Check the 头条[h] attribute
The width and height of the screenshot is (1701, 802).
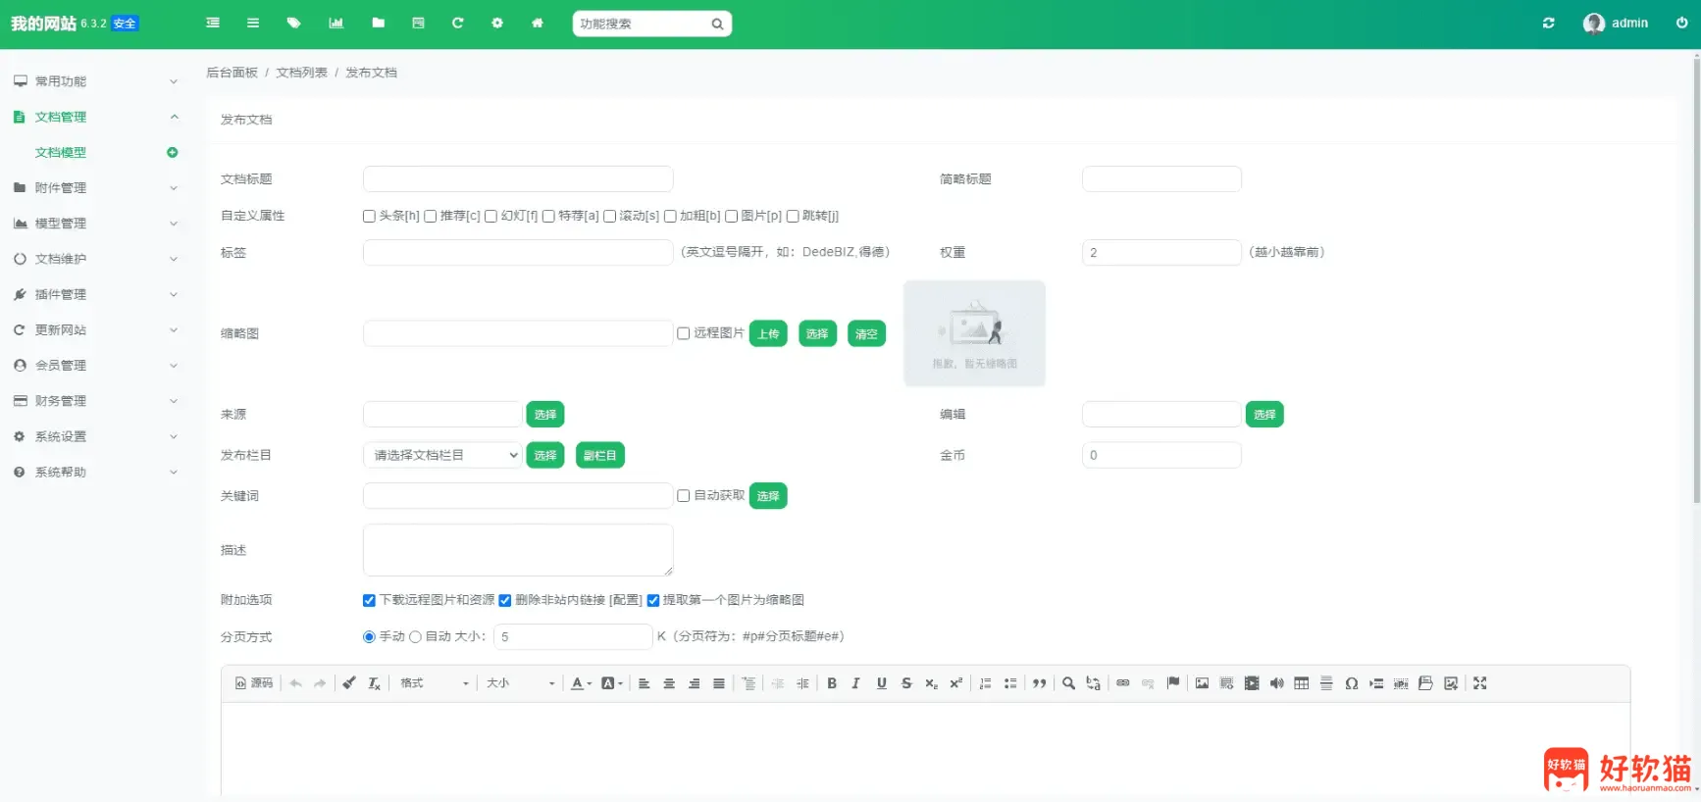(369, 216)
